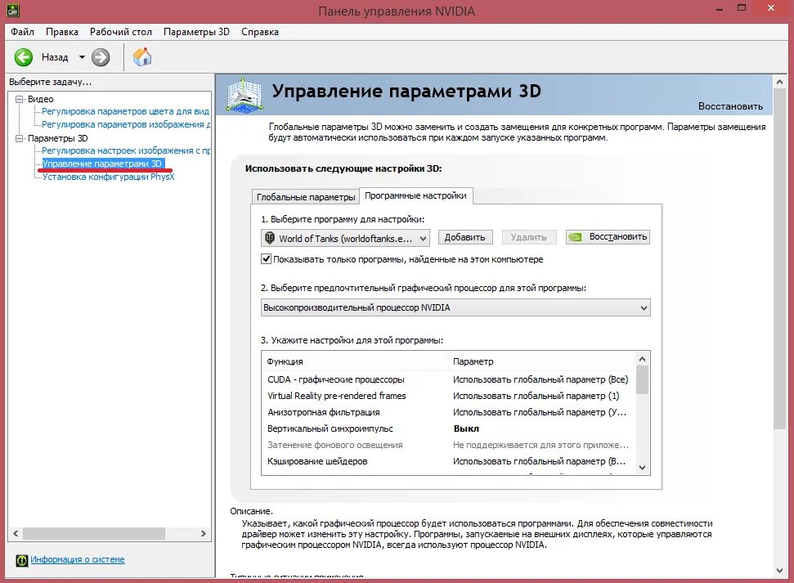Switch to Глобальные параметры tab
This screenshot has width=794, height=583.
pyautogui.click(x=305, y=196)
